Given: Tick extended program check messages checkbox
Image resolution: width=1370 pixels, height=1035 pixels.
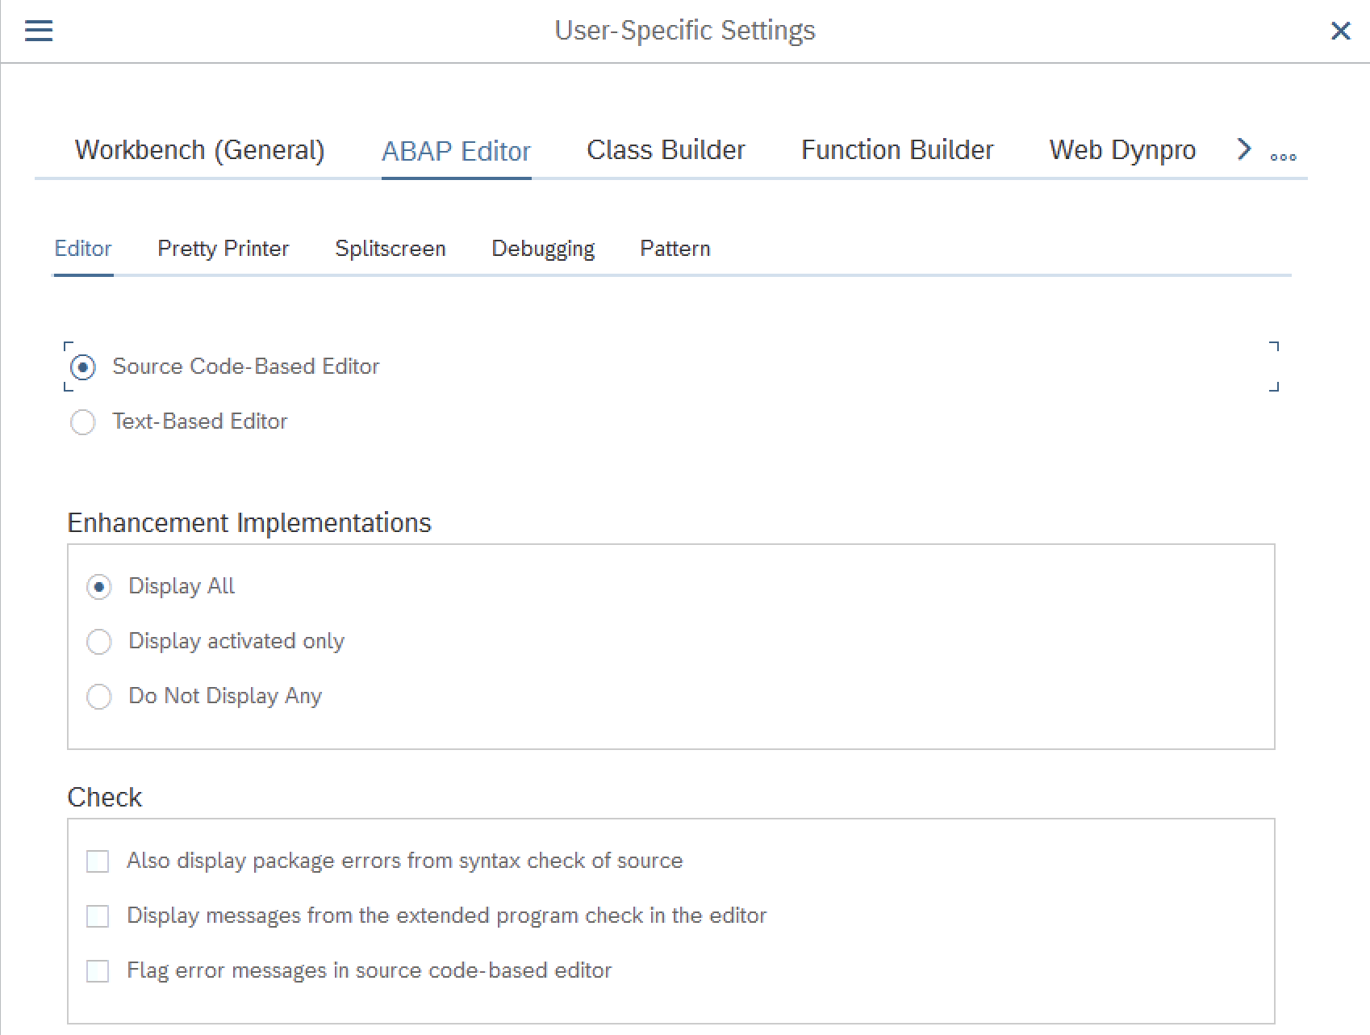Looking at the screenshot, I should [x=98, y=916].
